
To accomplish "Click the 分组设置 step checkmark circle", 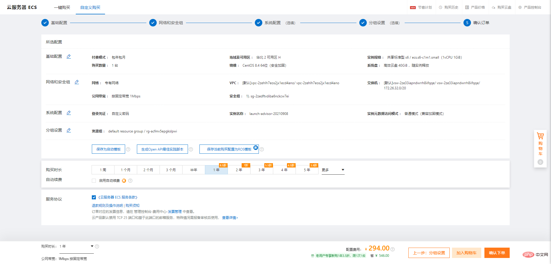I will [x=363, y=23].
